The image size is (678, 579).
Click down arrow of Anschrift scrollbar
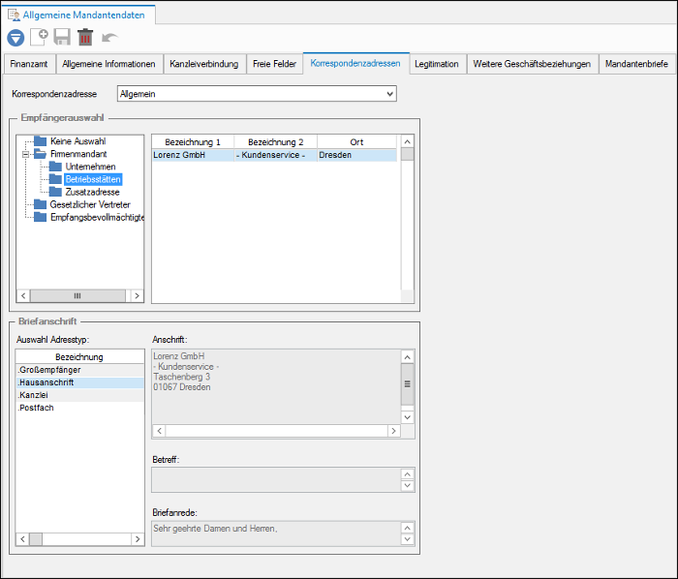tap(408, 417)
